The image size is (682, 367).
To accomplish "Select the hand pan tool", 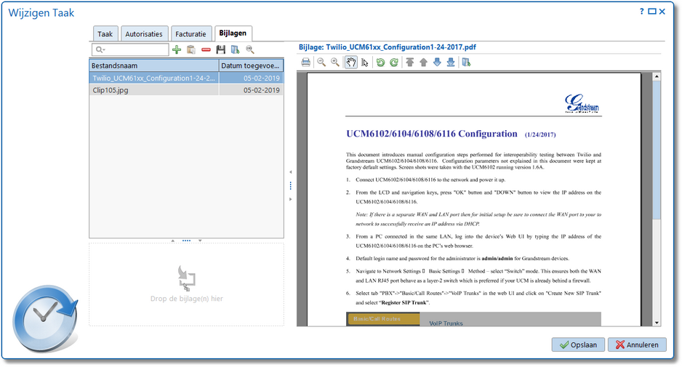I will pyautogui.click(x=351, y=62).
